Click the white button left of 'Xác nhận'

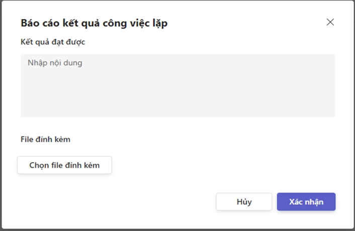pos(244,202)
